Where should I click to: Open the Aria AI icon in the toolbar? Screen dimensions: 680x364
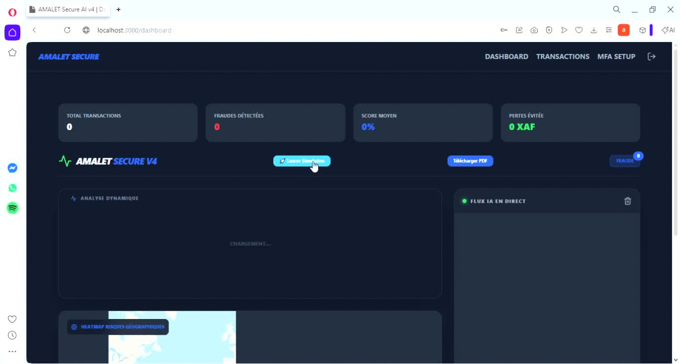(667, 30)
